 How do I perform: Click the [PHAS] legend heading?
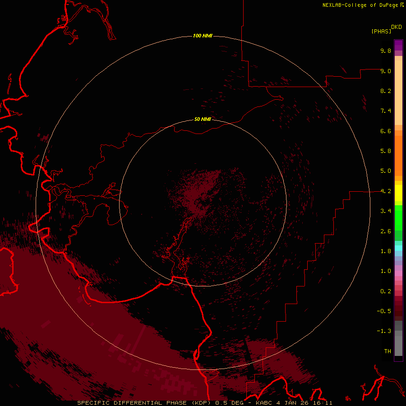(381, 31)
